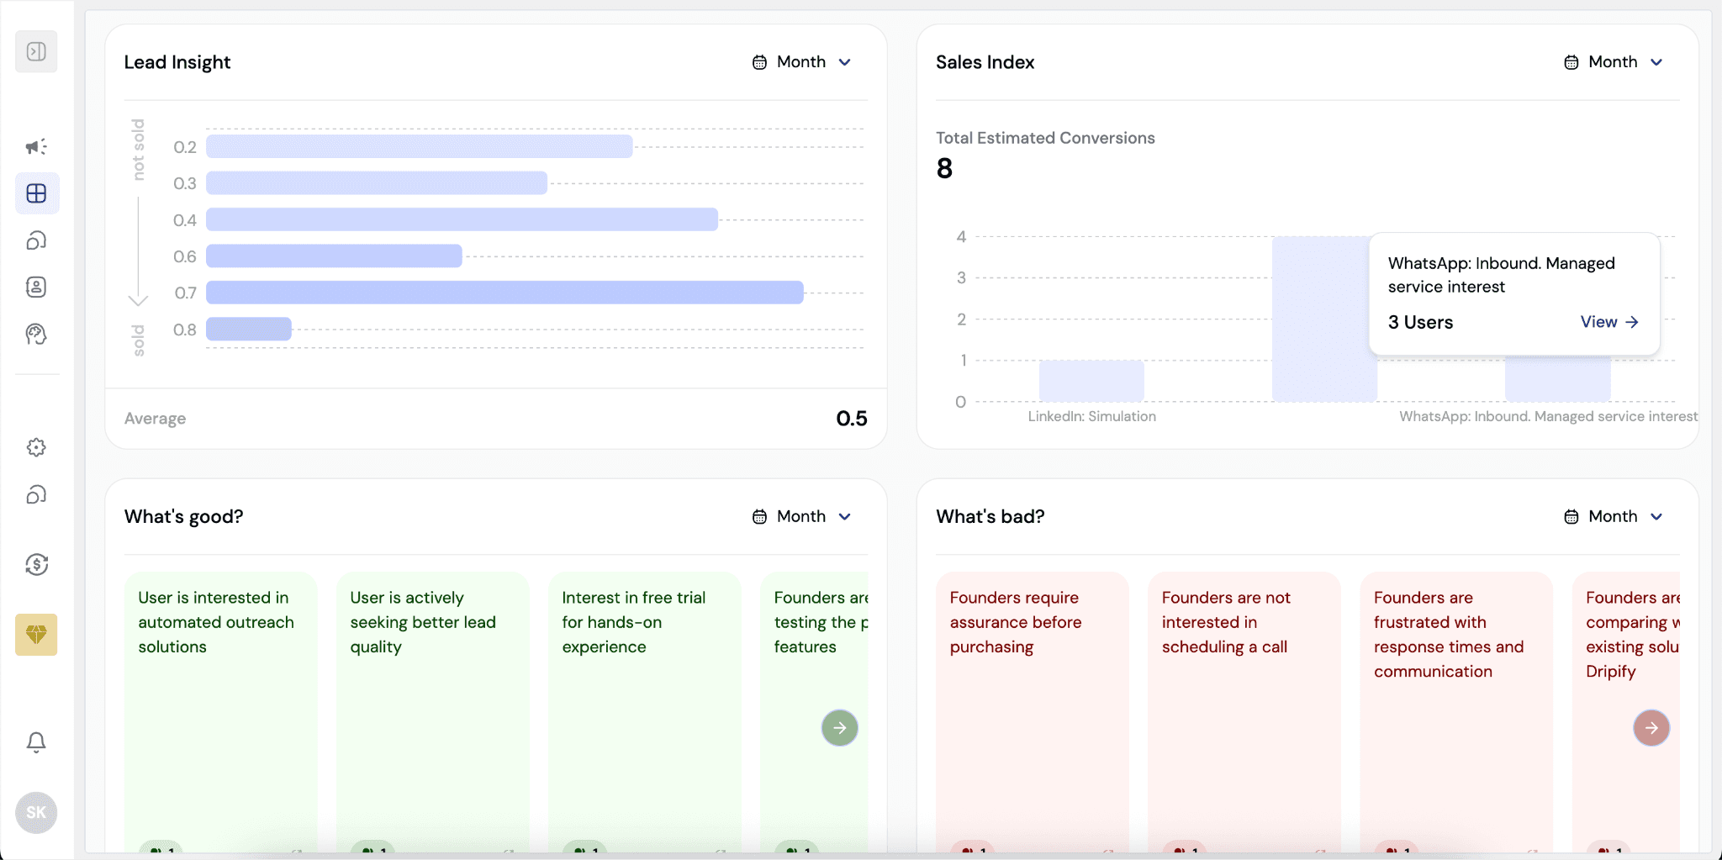Select the gold diamond premium icon
1722x860 pixels.
[36, 635]
